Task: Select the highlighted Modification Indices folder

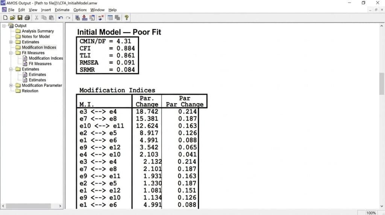Action: (x=39, y=47)
